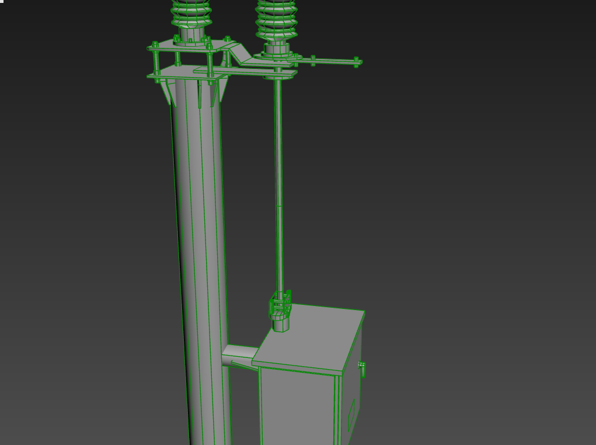
Task: Click the horizontal bracket joining pole and cabinet
Action: click(x=241, y=354)
